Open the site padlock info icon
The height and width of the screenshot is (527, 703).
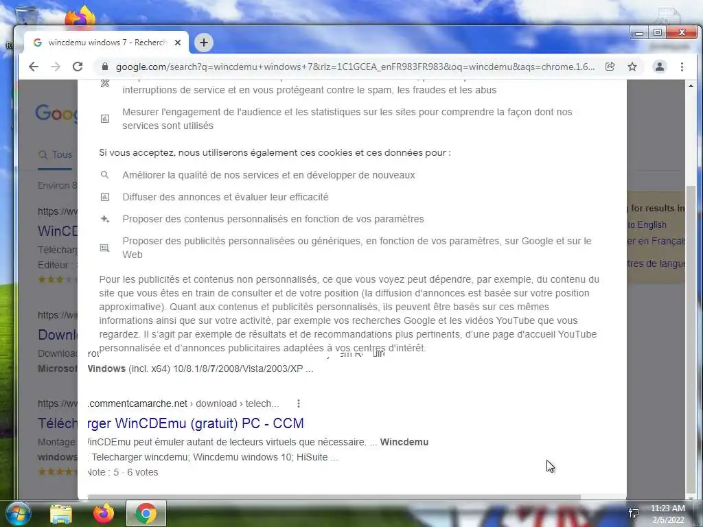[x=105, y=67]
